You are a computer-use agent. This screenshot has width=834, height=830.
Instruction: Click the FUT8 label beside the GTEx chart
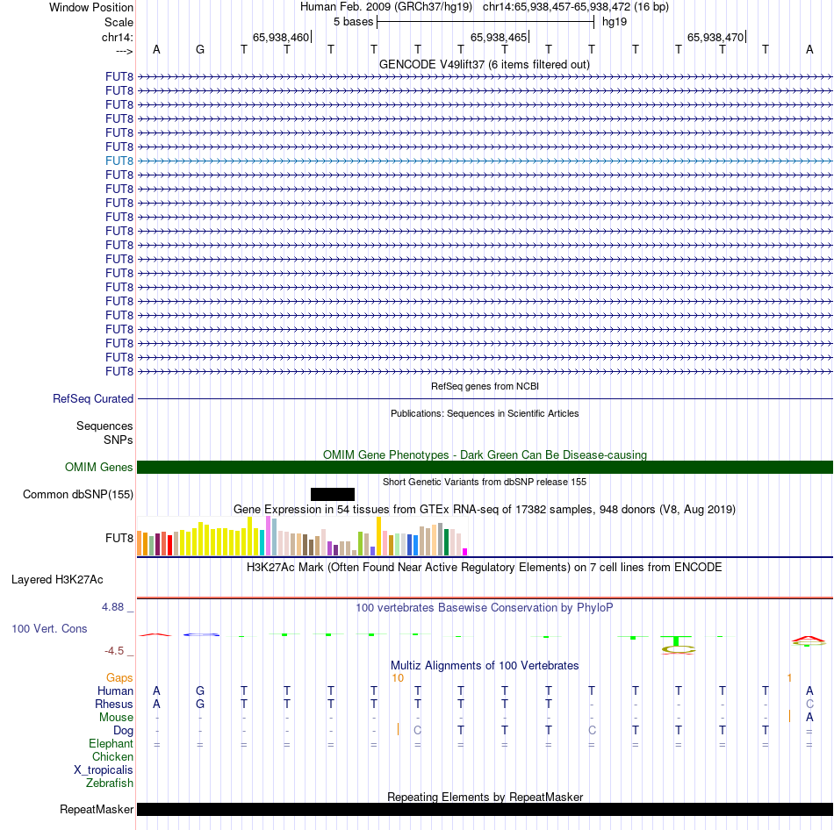119,538
